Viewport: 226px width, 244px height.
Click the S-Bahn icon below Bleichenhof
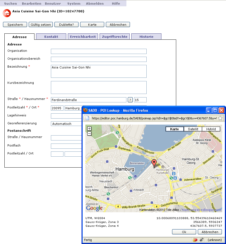108,194
